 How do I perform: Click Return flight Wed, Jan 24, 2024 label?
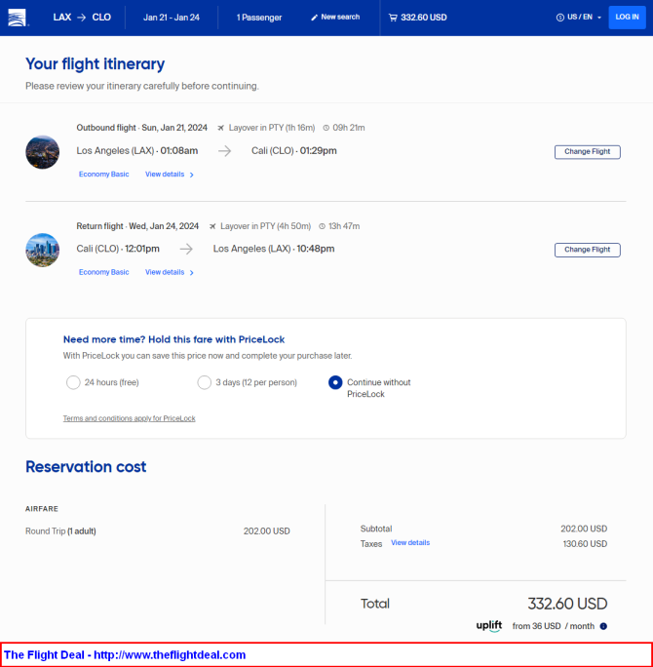[x=137, y=226]
